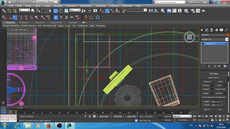Toggle Angle Snap in main toolbar
The width and height of the screenshot is (230, 129).
pos(107,11)
